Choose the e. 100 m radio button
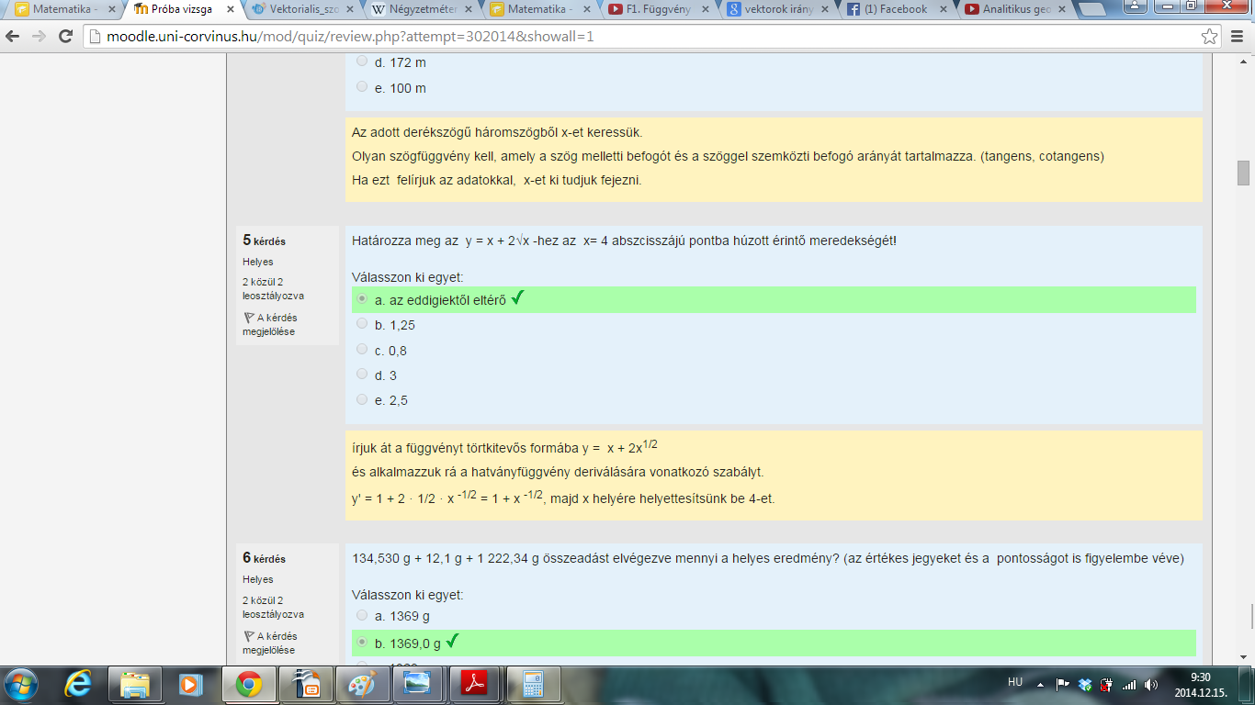This screenshot has width=1255, height=705. pos(362,87)
